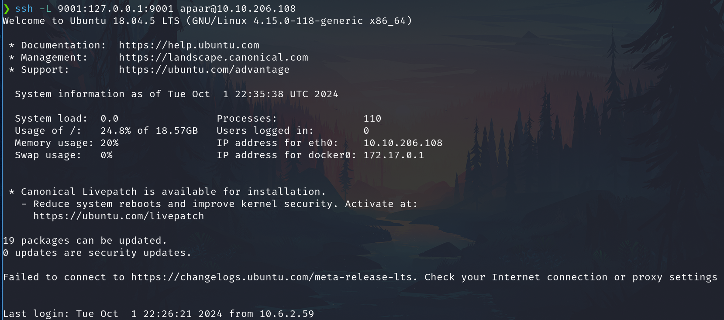Click the last login source IP 10.6.2.59
724x320 pixels.
click(x=286, y=314)
